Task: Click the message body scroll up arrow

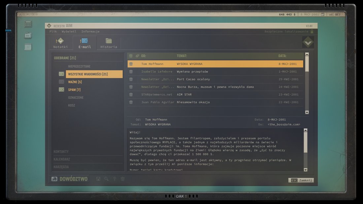Action: pos(306,130)
